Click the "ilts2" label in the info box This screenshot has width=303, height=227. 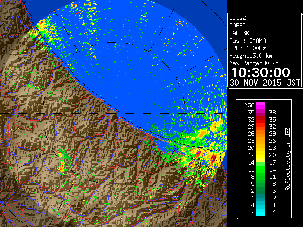[x=238, y=18]
